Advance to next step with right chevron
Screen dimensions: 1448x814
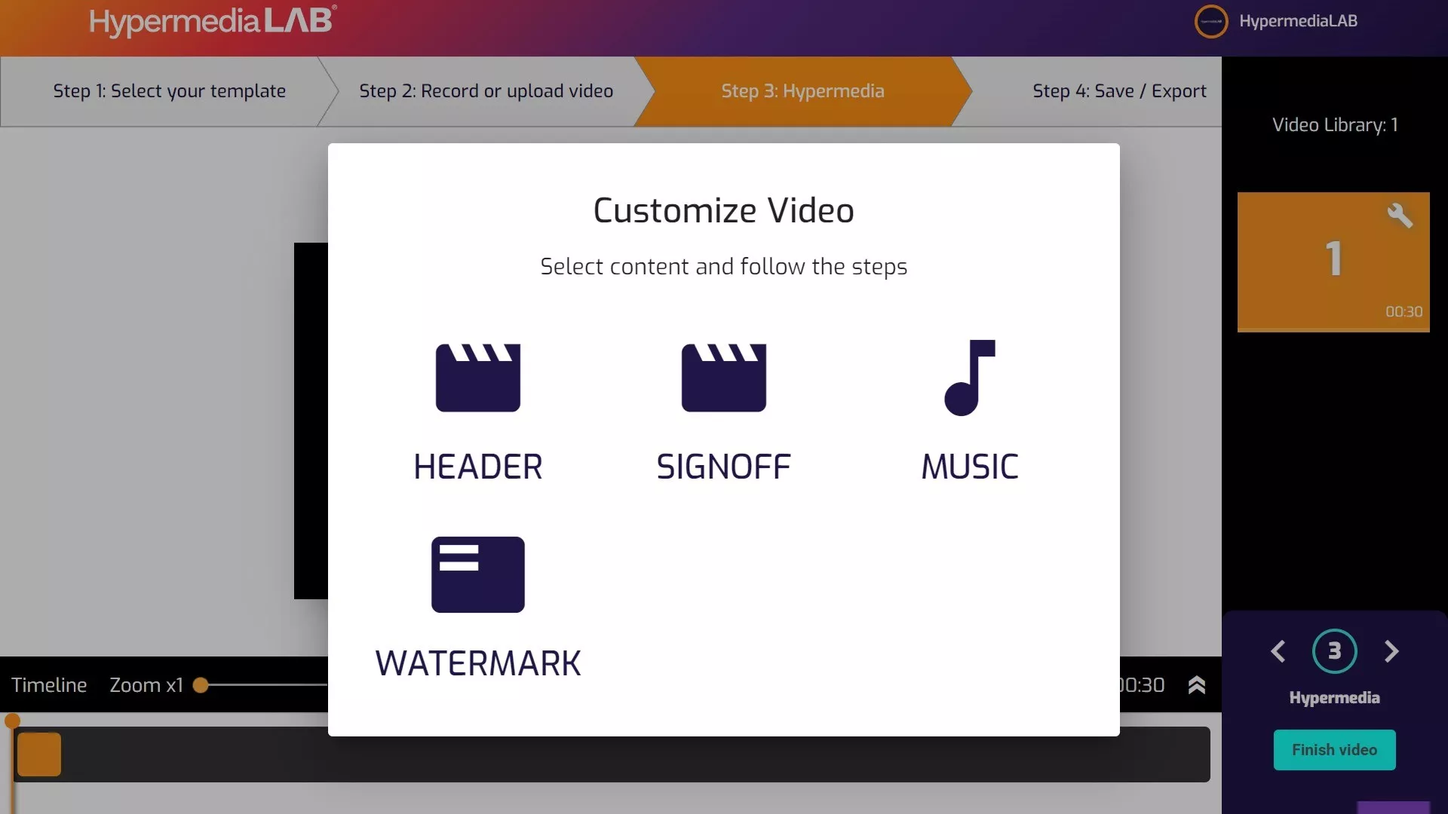[1391, 651]
